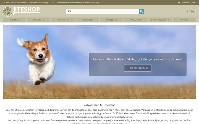The width and height of the screenshot is (199, 124).
Task: Open the wishlist heart icon
Action: pos(187,11)
